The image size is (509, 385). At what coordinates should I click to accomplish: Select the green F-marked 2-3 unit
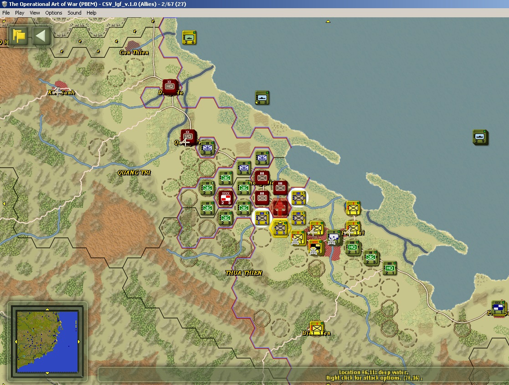(371, 258)
